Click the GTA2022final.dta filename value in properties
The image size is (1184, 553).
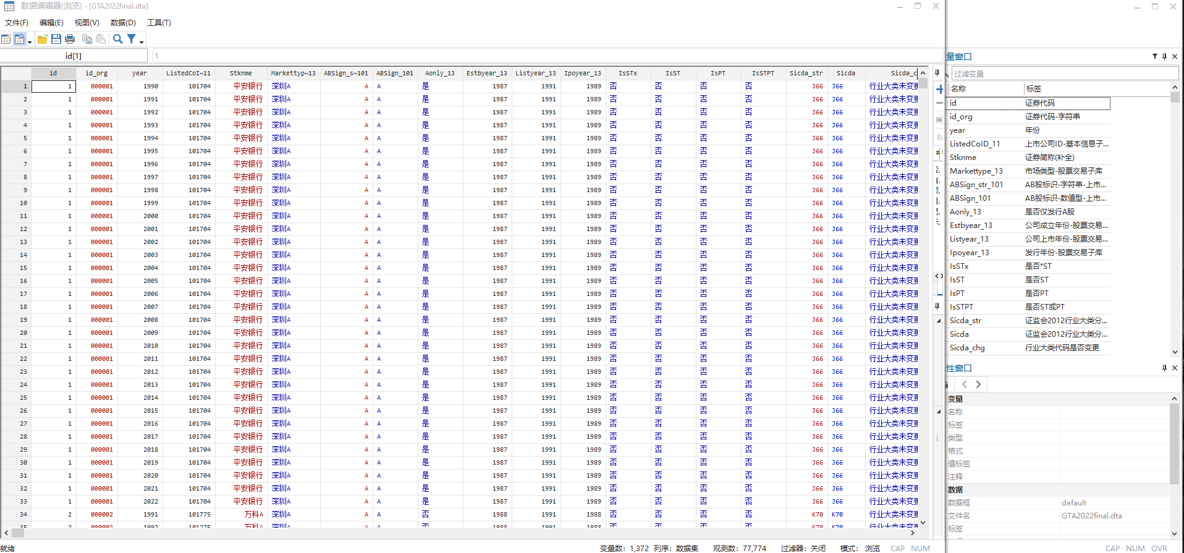(1091, 516)
